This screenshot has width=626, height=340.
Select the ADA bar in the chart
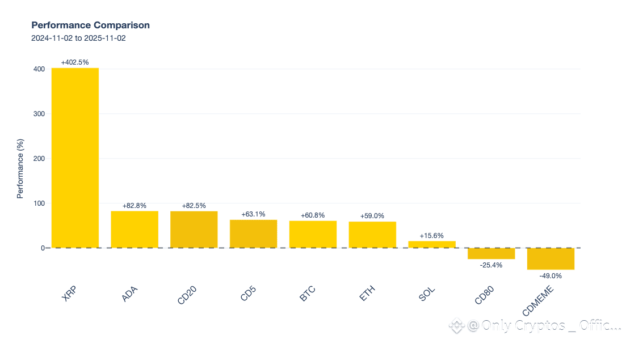135,229
